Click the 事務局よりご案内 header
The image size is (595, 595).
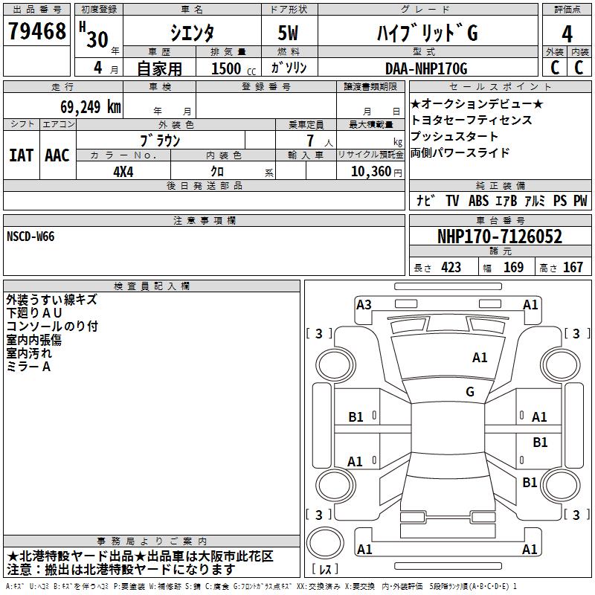coord(152,541)
